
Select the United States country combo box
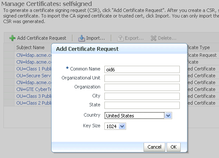tap(138, 116)
